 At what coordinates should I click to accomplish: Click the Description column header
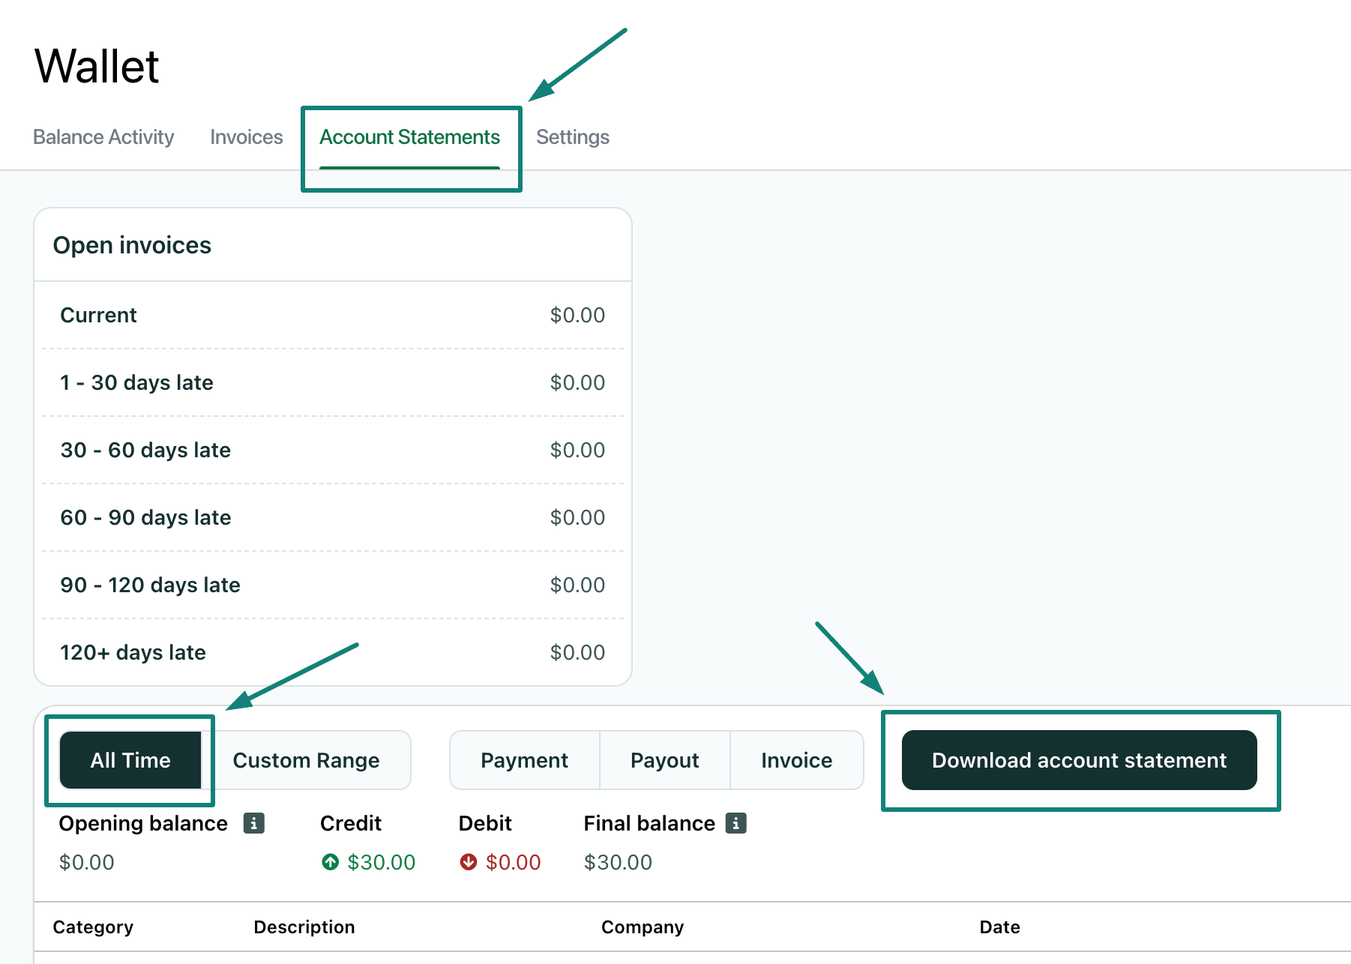(304, 927)
